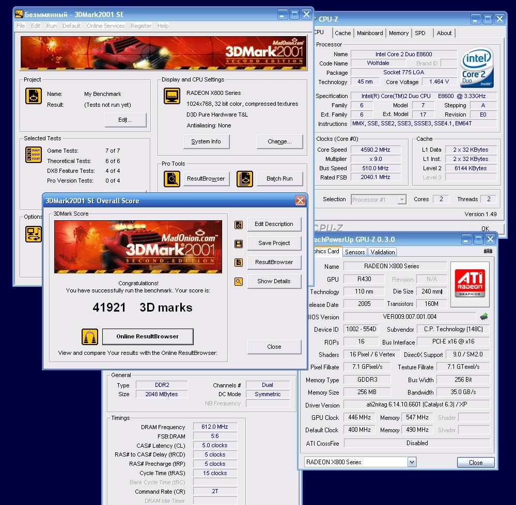The height and width of the screenshot is (505, 516).
Task: Click the 41921 3D marks score text
Action: click(143, 307)
